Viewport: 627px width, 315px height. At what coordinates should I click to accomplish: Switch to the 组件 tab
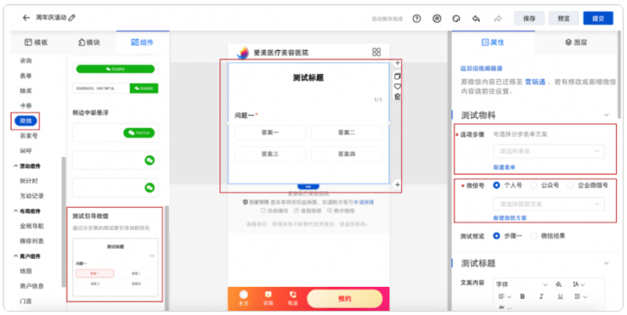click(143, 42)
